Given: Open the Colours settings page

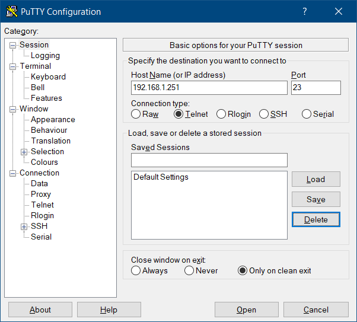Looking at the screenshot, I should [x=44, y=162].
